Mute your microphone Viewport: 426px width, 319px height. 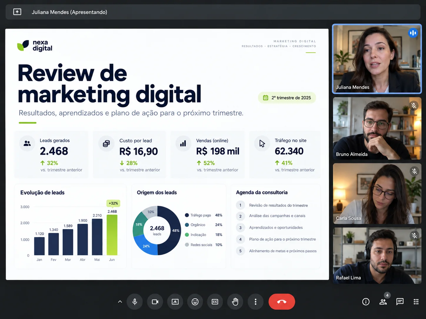coord(135,302)
